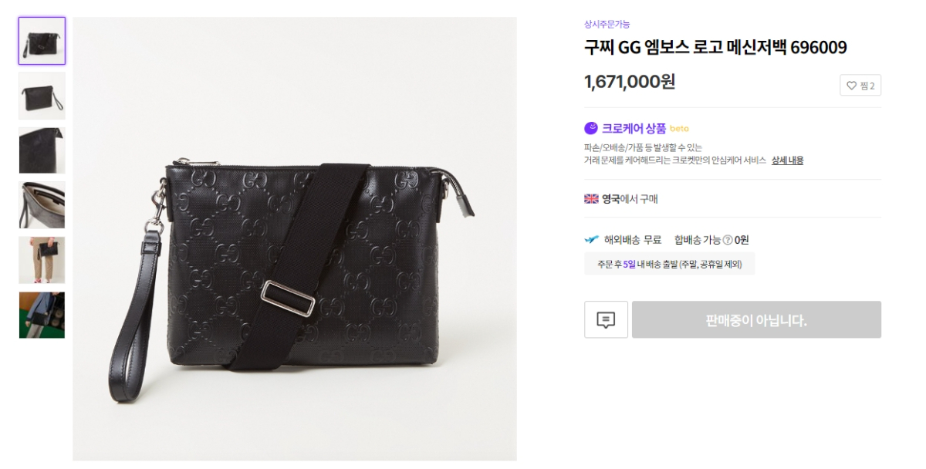926x469 pixels.
Task: Click the product title 구찌 GG 엠보스 메신저백
Action: click(715, 48)
